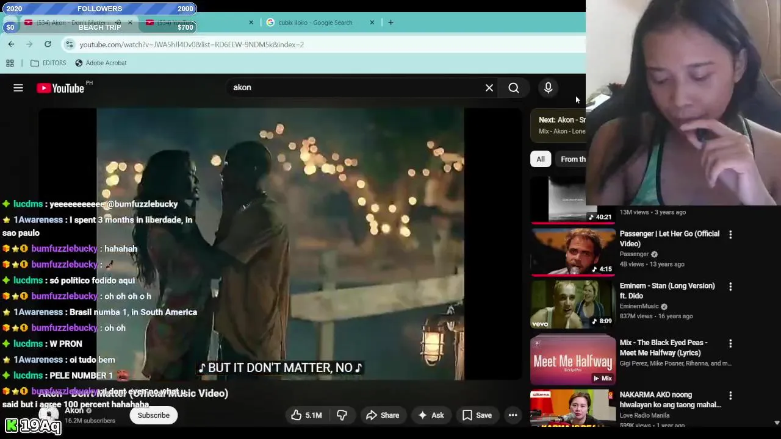Open the Meet Me Halfway mix thumbnail
This screenshot has width=781, height=439.
coord(573,360)
